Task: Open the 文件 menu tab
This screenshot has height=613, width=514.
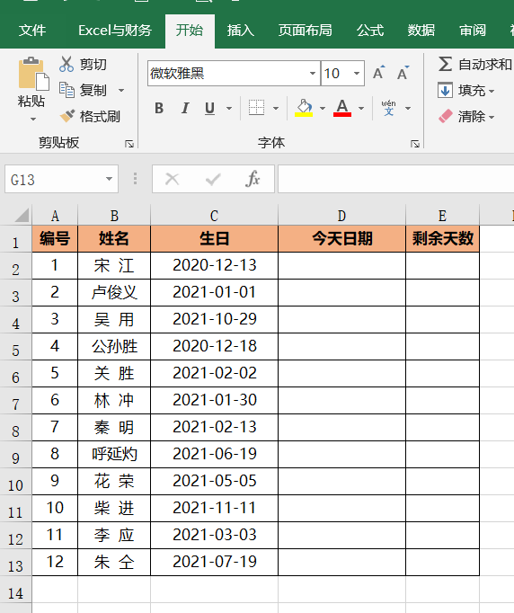Action: (32, 30)
